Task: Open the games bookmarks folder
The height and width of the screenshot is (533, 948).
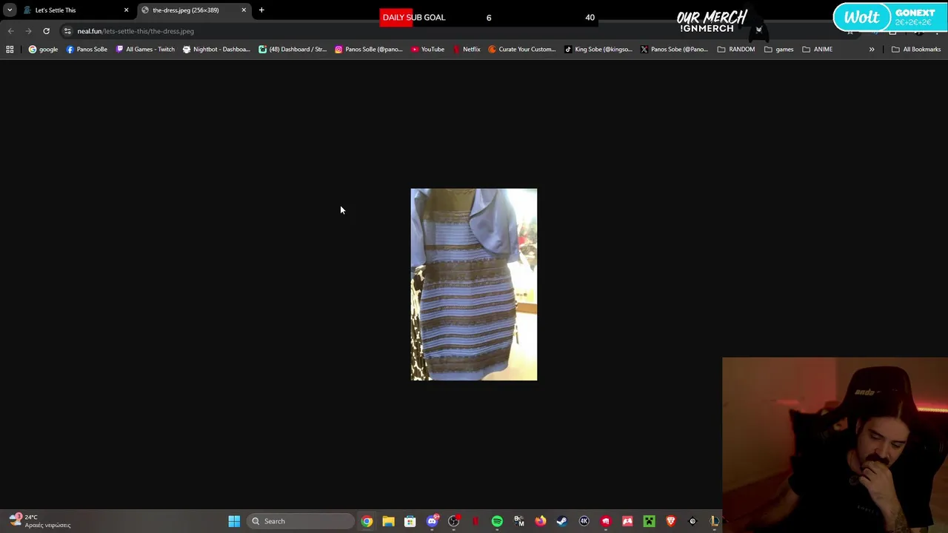Action: coord(779,49)
